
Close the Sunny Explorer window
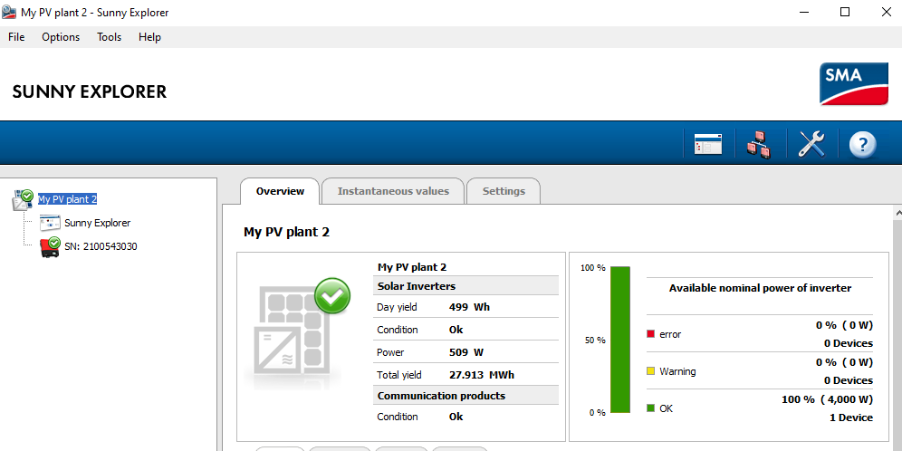click(x=886, y=12)
